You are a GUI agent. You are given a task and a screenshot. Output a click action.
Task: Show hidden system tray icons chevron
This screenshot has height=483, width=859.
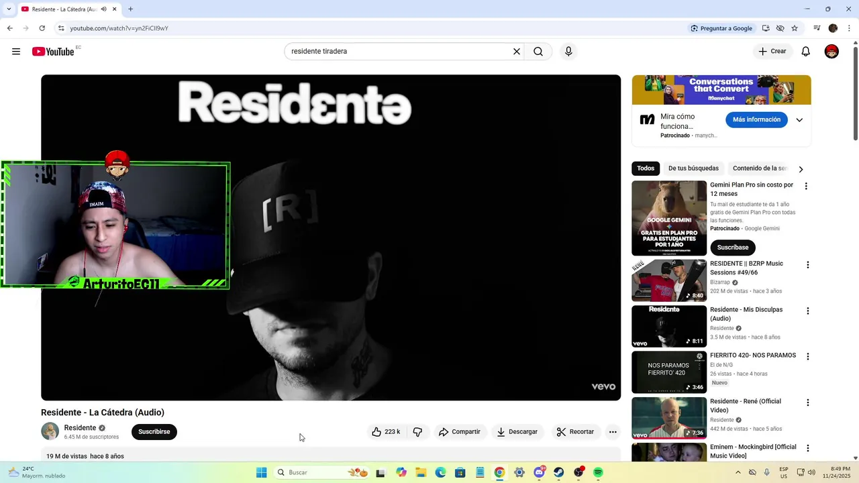tap(738, 472)
